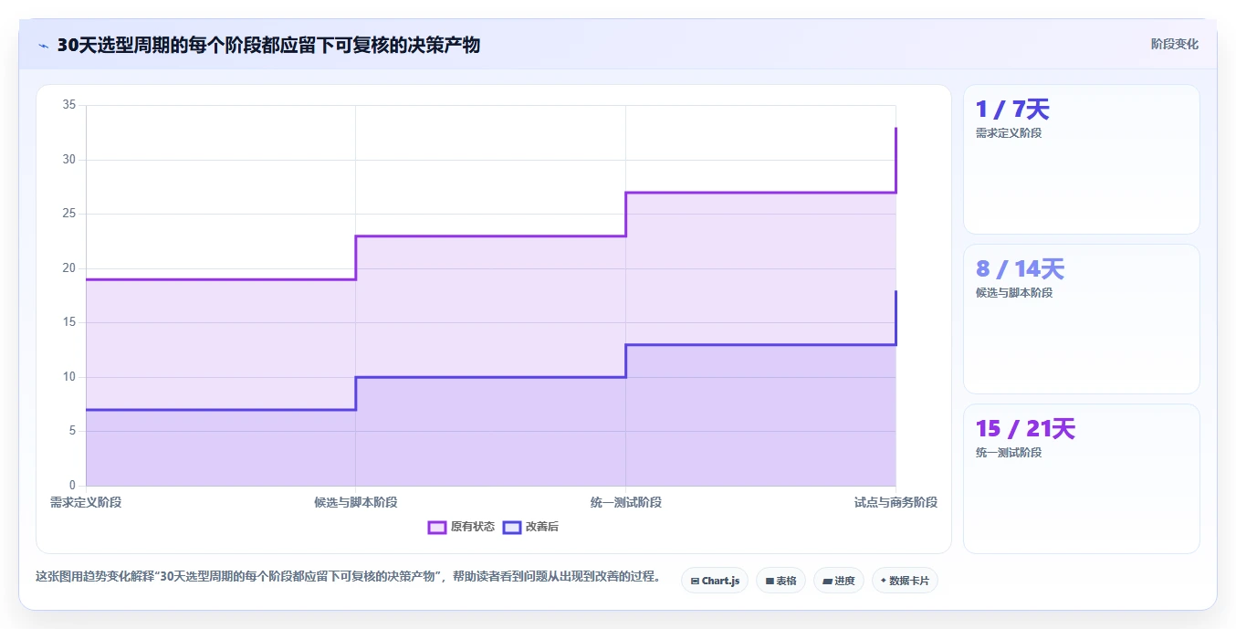Screen dimensions: 1236x629
Task: Click the 表格 tag icon
Action: coord(770,581)
